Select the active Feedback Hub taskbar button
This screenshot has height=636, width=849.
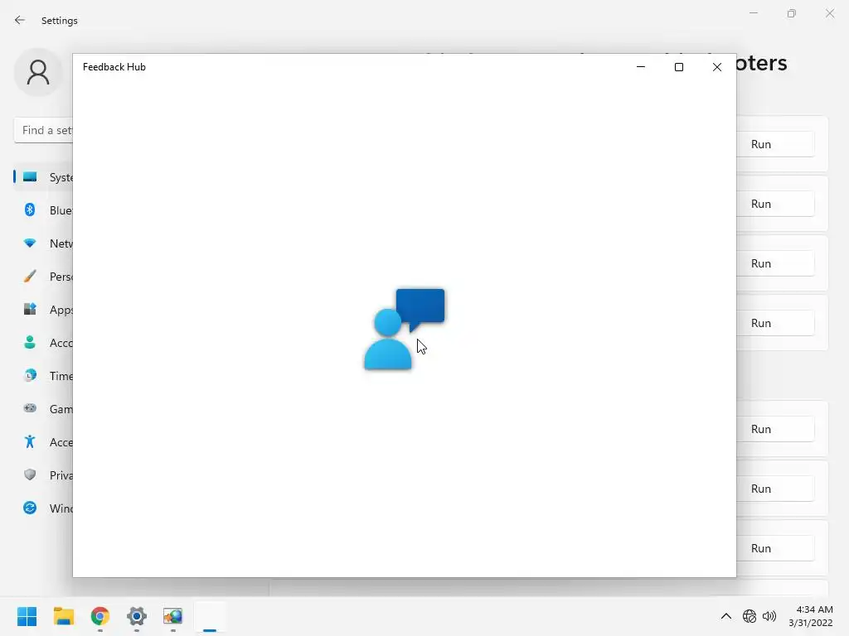click(210, 616)
